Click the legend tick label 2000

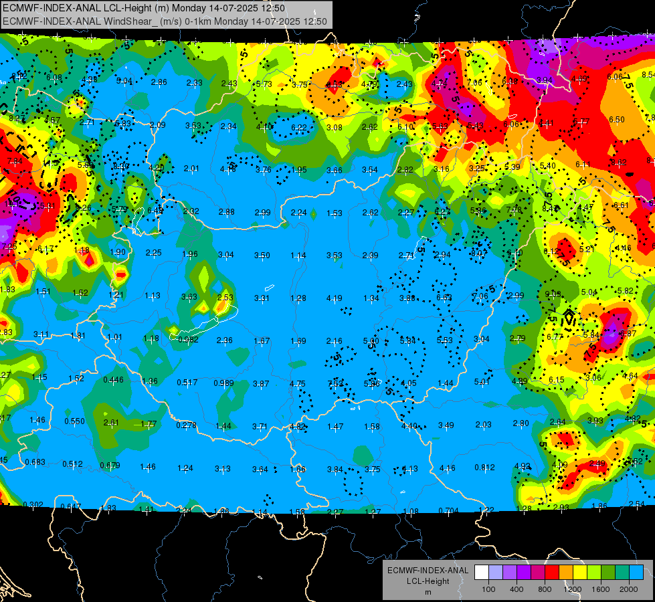click(x=629, y=589)
